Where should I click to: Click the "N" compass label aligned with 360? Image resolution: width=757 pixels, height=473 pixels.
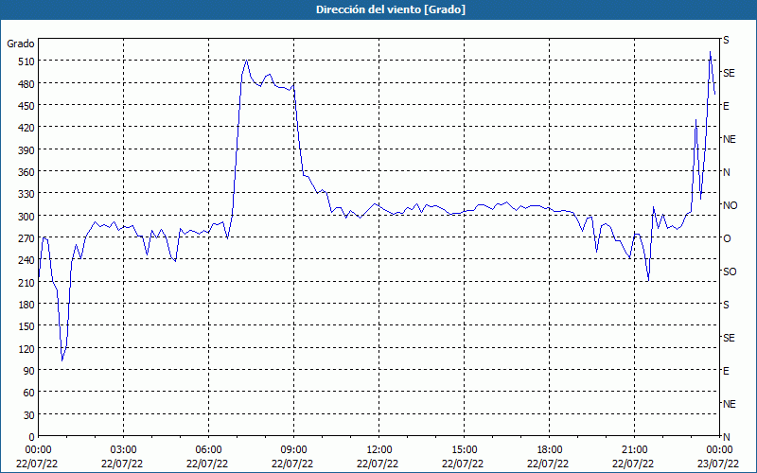(x=726, y=172)
